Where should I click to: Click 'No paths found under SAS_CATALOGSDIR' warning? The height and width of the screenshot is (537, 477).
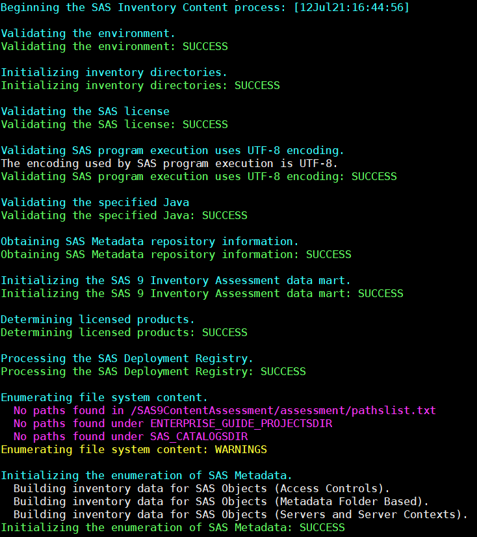coord(131,437)
